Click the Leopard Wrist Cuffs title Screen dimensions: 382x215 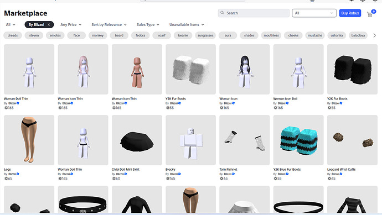[x=342, y=169]
